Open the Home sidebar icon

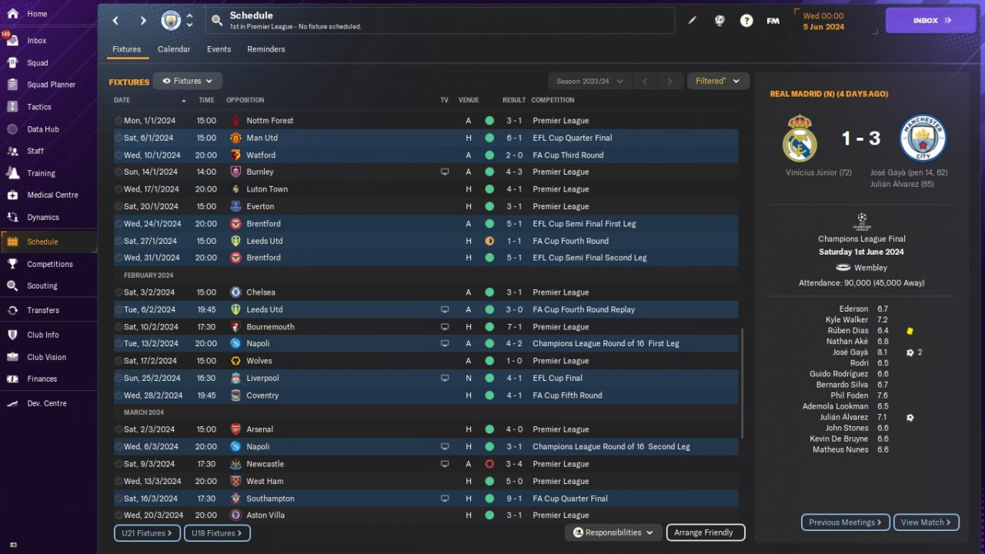(12, 14)
